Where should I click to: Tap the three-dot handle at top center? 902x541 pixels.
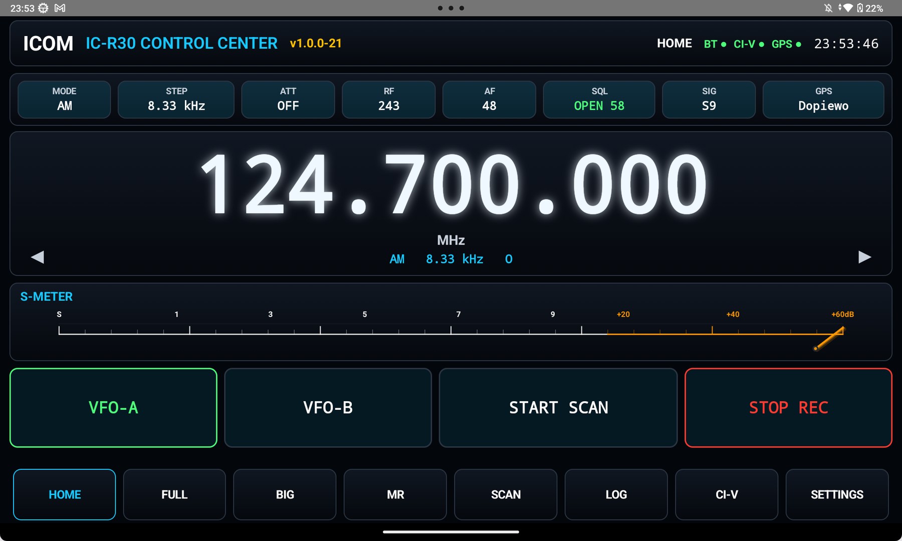tap(451, 8)
